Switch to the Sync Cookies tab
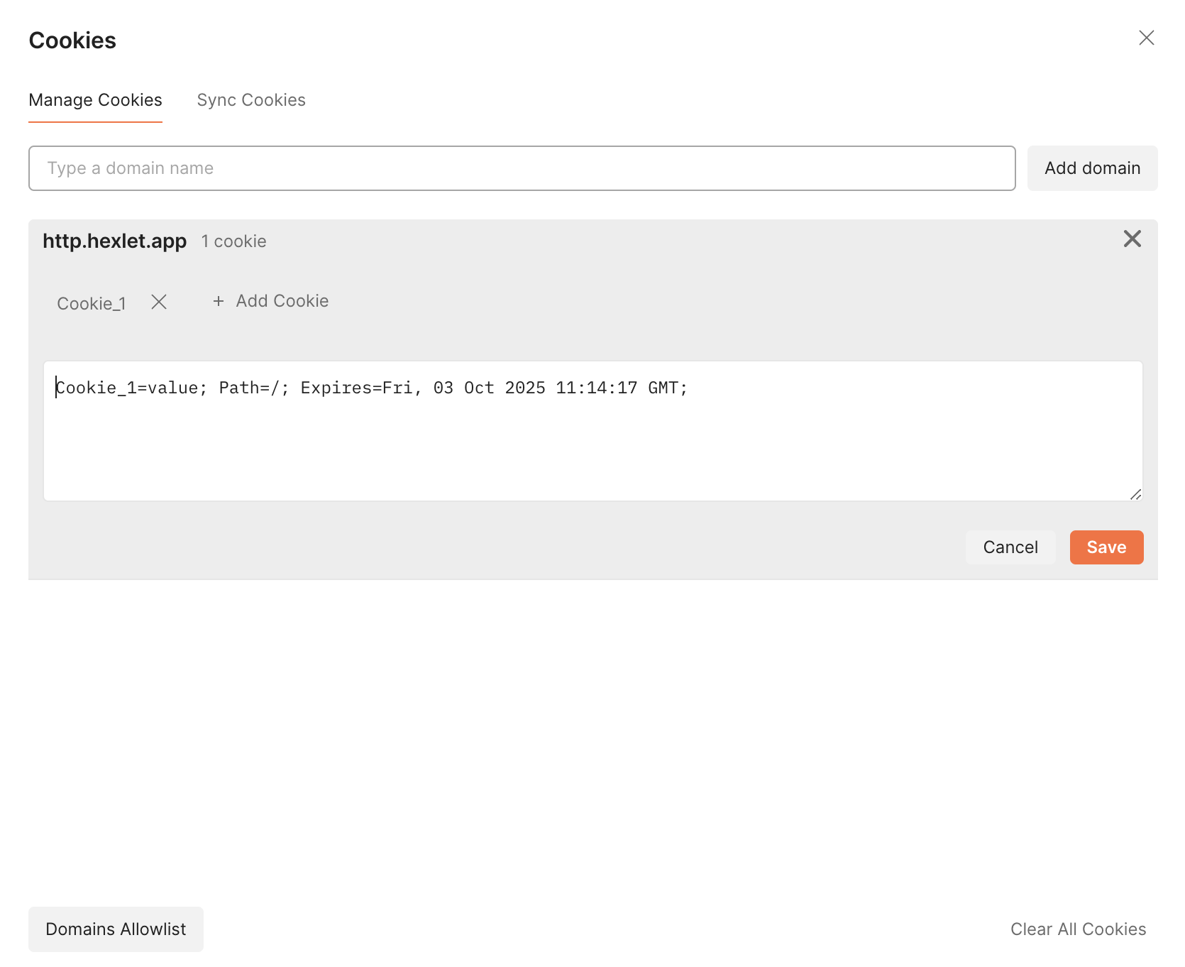 click(251, 100)
